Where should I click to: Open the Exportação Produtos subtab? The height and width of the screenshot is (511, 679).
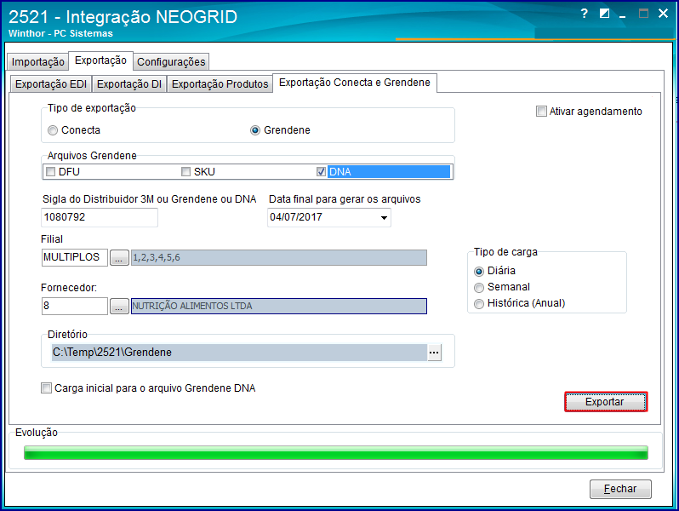[220, 84]
